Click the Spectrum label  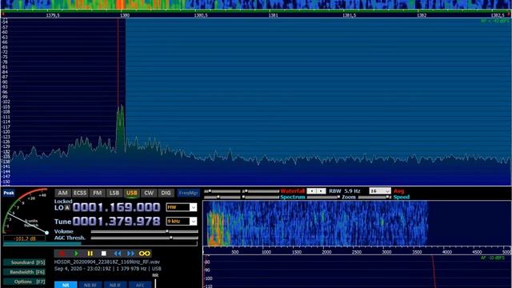(293, 197)
